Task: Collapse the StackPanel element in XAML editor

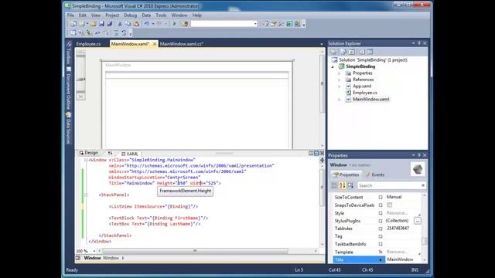Action: pyautogui.click(x=86, y=195)
